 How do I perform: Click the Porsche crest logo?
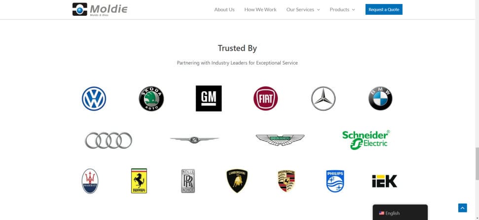[286, 181]
